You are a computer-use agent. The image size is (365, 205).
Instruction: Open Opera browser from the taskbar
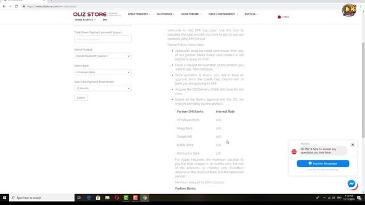tap(116, 198)
